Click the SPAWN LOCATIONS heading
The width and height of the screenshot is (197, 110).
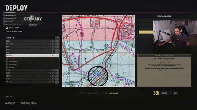(164, 16)
